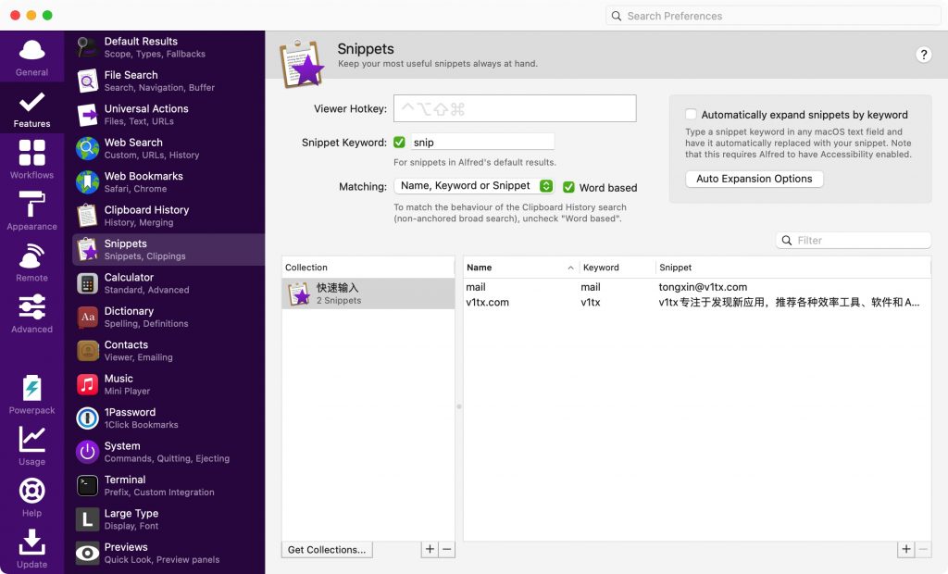
Task: Select Large Type feature
Action: (x=168, y=519)
